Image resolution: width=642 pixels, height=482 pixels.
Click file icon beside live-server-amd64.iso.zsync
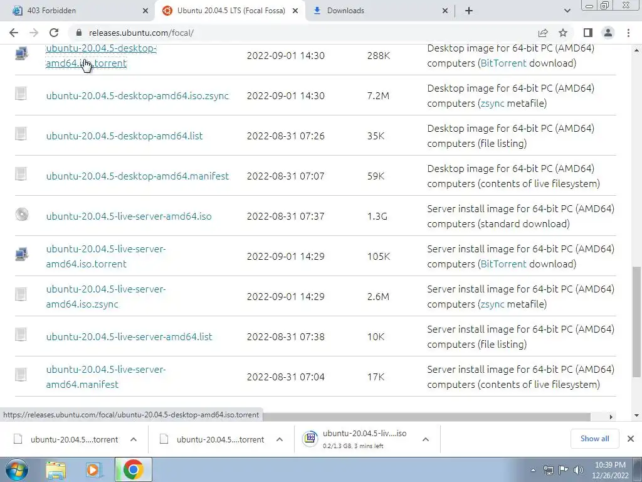pyautogui.click(x=21, y=295)
